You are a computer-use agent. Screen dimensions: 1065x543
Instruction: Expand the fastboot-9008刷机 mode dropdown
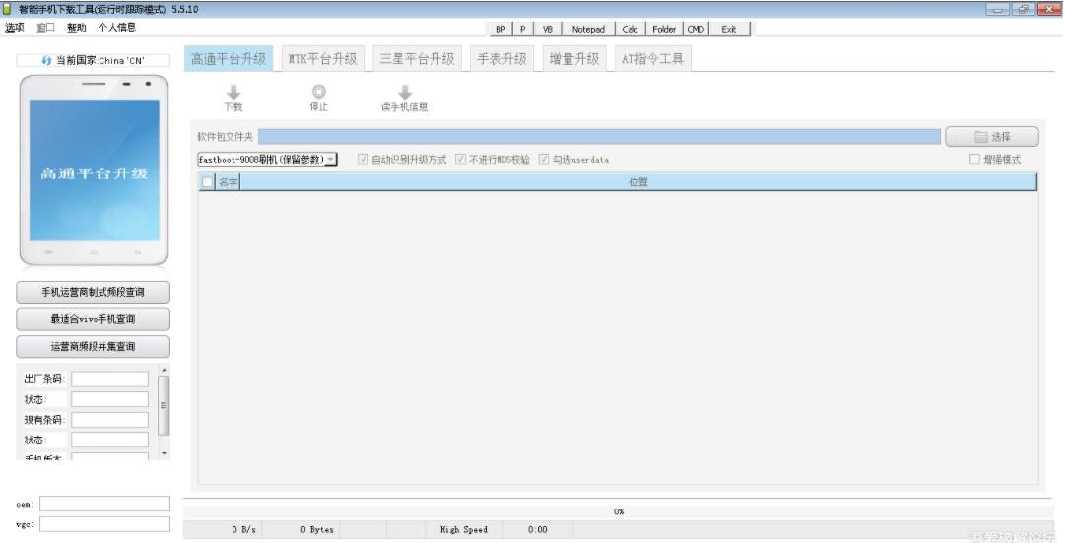click(x=331, y=159)
